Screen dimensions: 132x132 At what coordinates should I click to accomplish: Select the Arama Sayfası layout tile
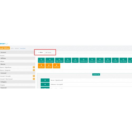tap(50, 60)
